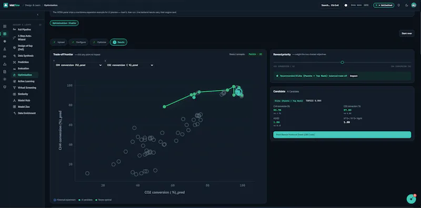Open the battery-shaped icon in the rail
The width and height of the screenshot is (421, 208).
pos(5,57)
